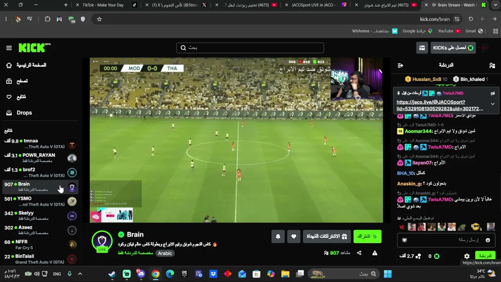The width and height of the screenshot is (501, 282).
Task: Open Gmail bookmark in bookmarks bar
Action: point(474,31)
